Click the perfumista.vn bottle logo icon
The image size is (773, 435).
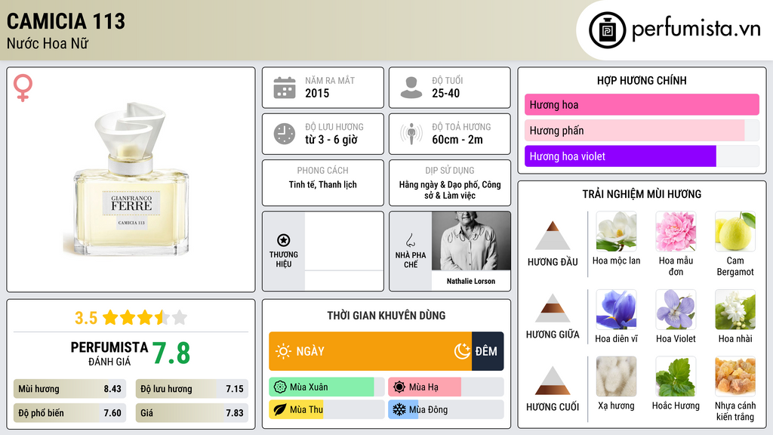(x=607, y=30)
